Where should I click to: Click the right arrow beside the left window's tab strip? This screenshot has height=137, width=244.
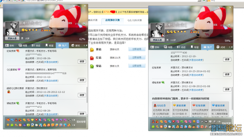click(87, 46)
